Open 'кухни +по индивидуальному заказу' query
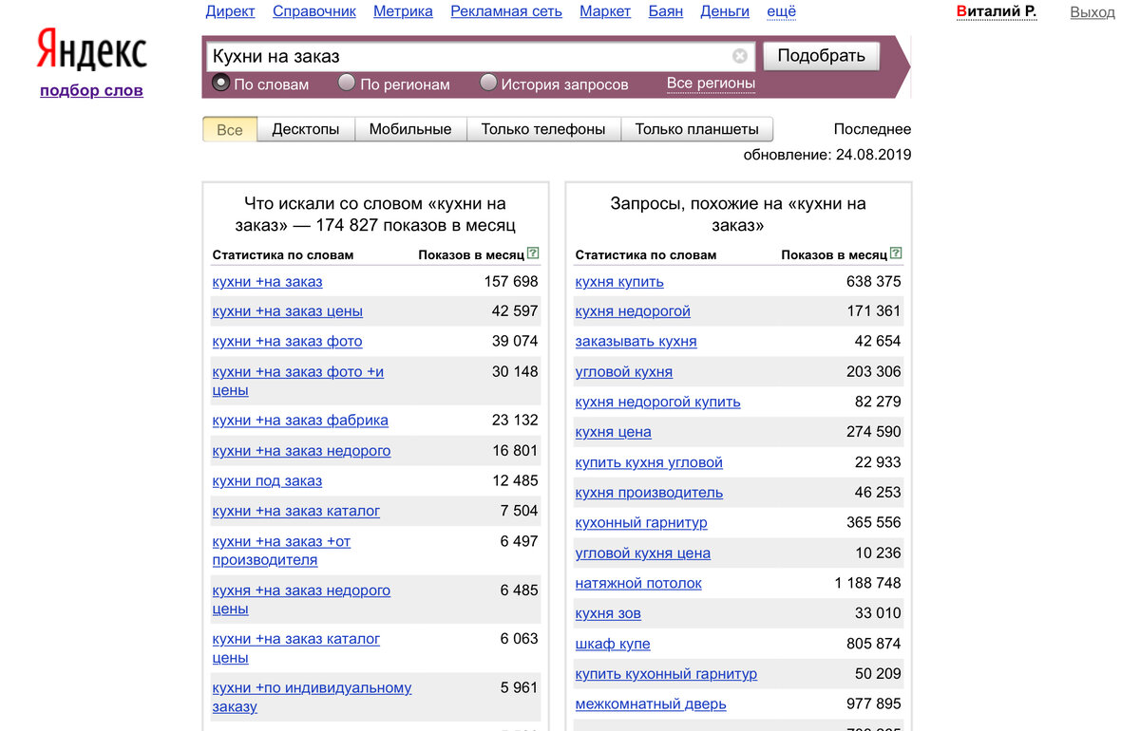This screenshot has width=1140, height=731. click(312, 697)
